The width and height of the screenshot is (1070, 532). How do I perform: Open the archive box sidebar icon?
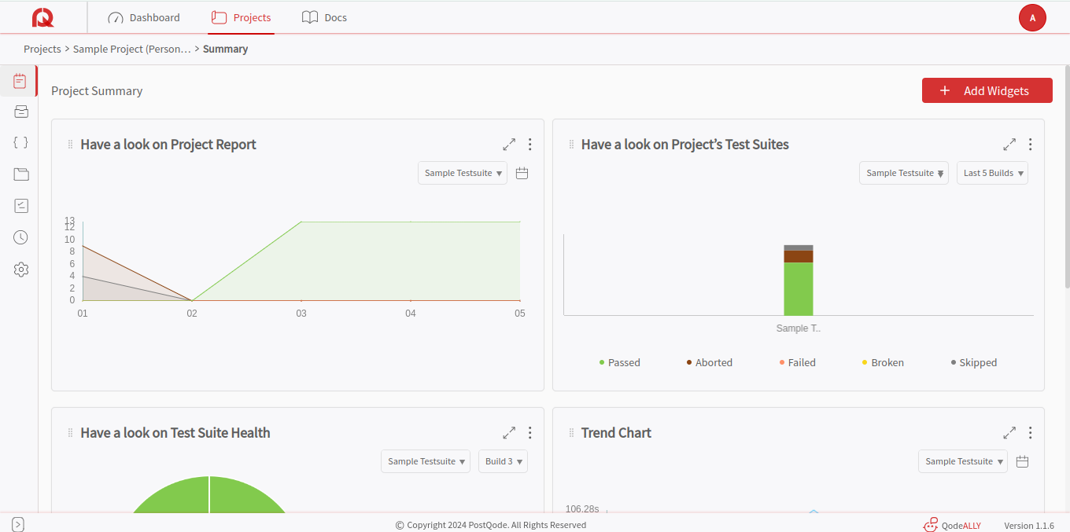click(x=21, y=112)
